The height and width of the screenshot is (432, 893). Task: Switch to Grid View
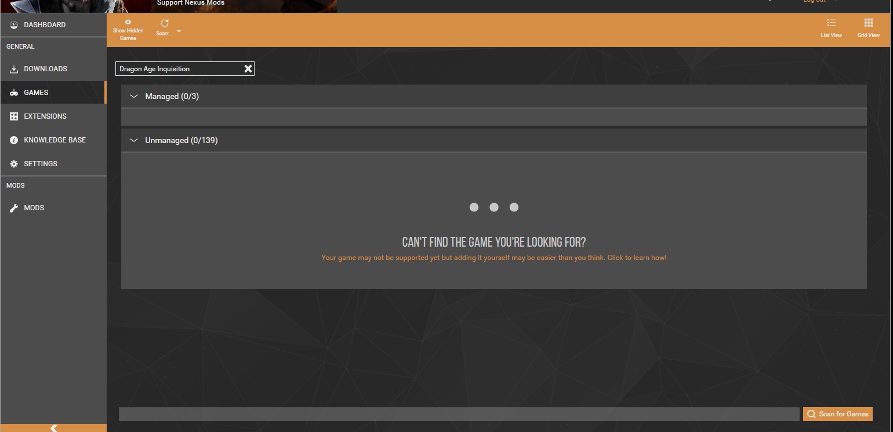click(868, 28)
